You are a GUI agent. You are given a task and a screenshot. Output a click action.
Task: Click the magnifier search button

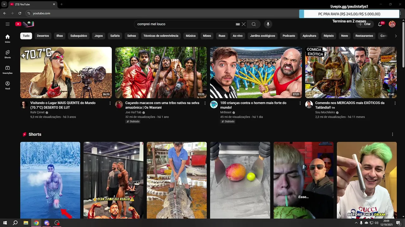click(254, 24)
